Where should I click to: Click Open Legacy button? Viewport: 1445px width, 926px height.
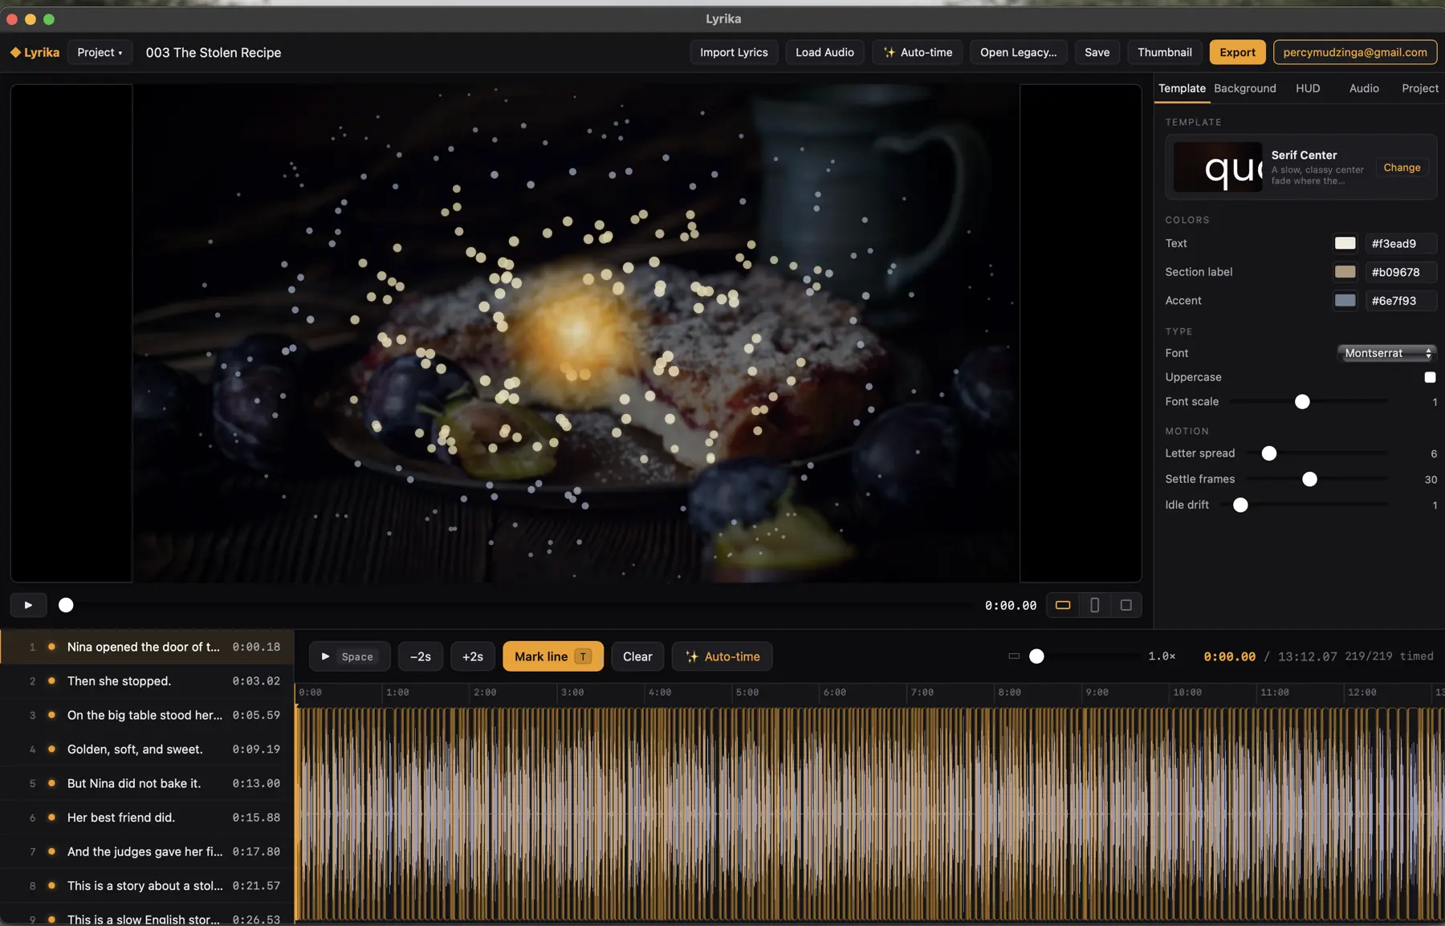click(1018, 52)
